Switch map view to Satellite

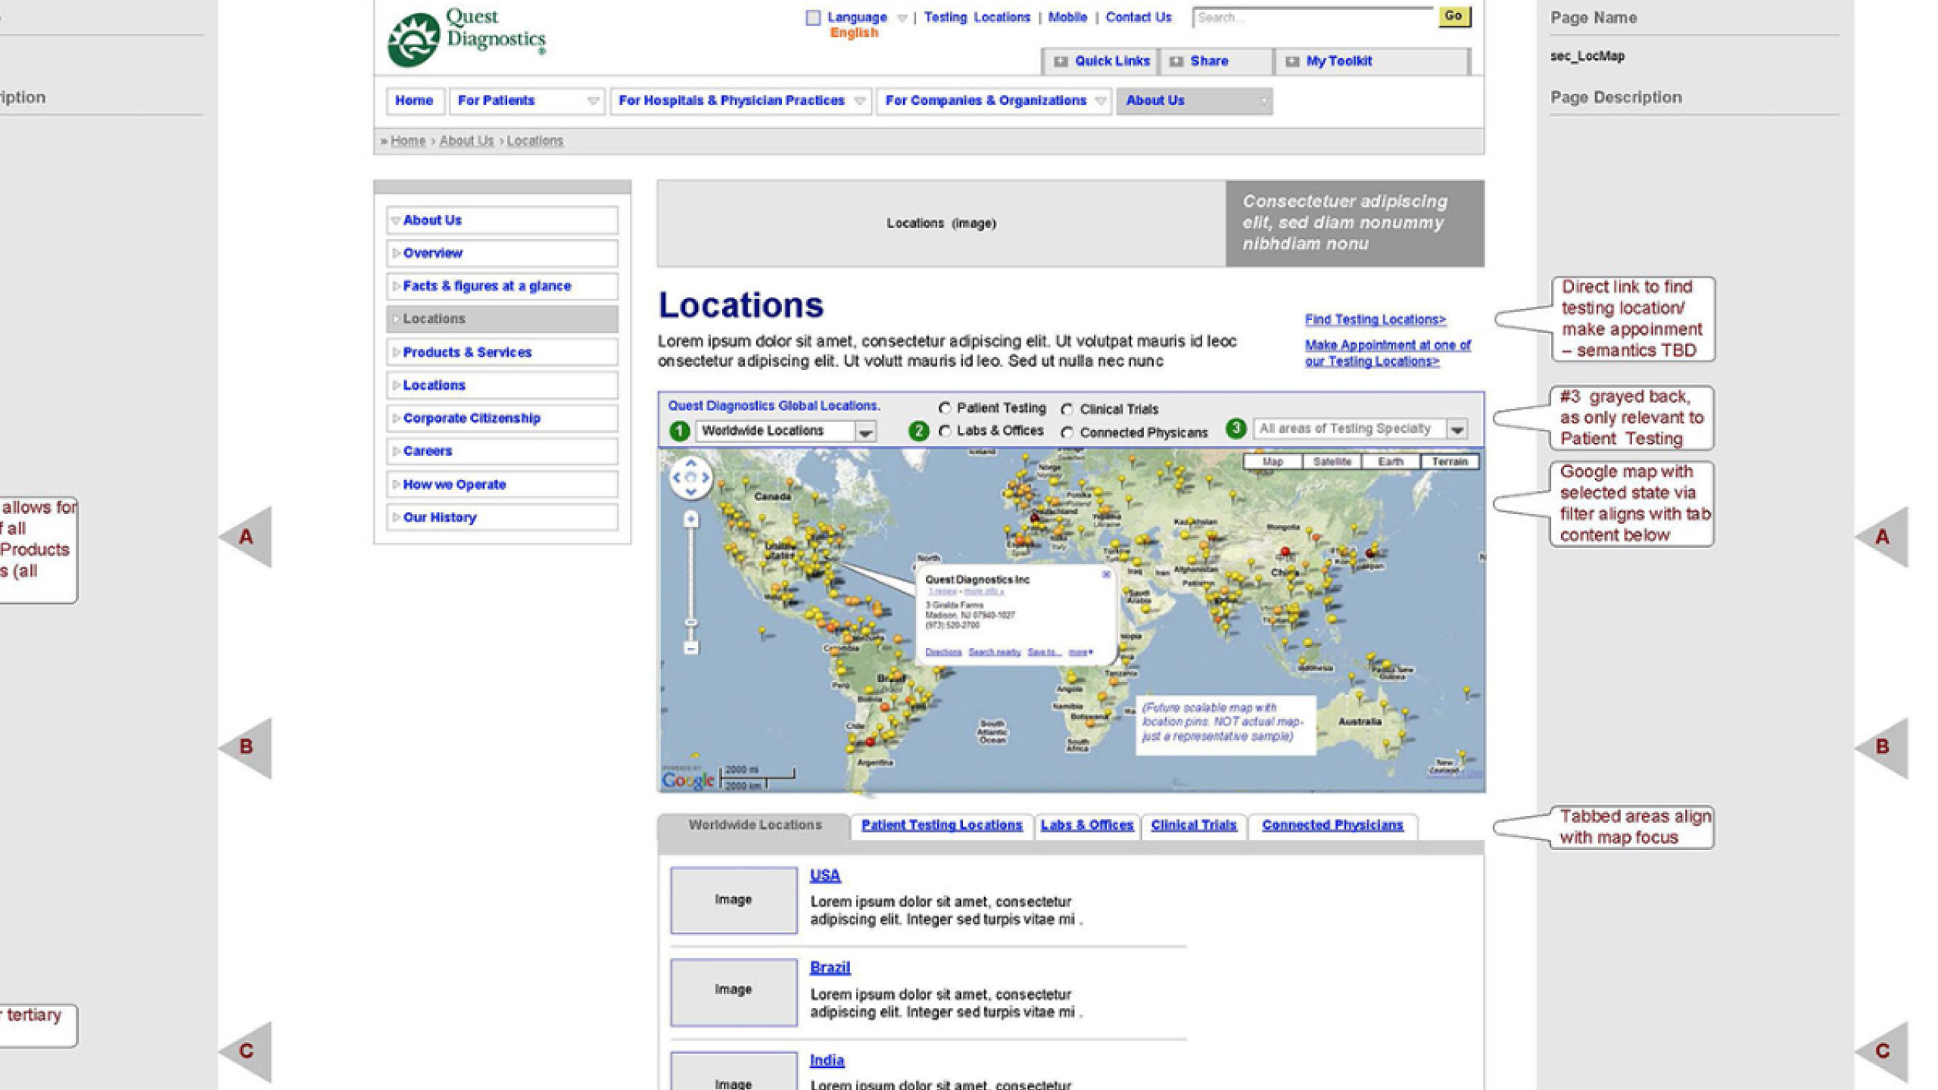pyautogui.click(x=1332, y=462)
